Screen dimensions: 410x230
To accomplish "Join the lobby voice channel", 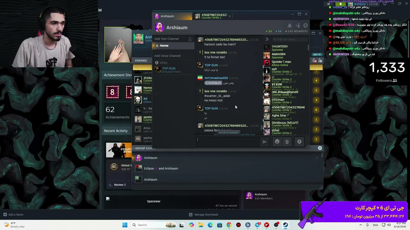I will tap(163, 63).
